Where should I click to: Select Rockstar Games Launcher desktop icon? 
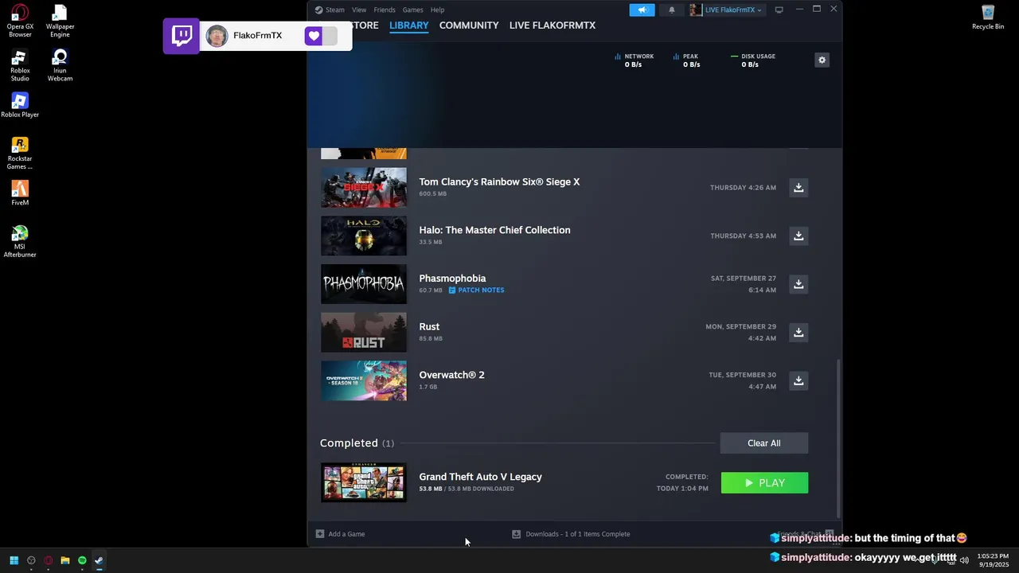pos(20,153)
